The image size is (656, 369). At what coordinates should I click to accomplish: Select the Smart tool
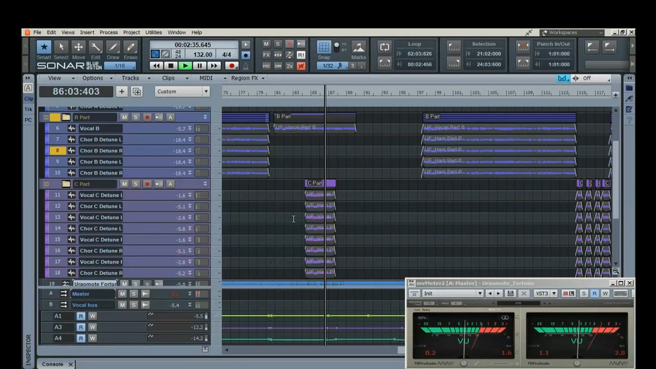coord(44,48)
